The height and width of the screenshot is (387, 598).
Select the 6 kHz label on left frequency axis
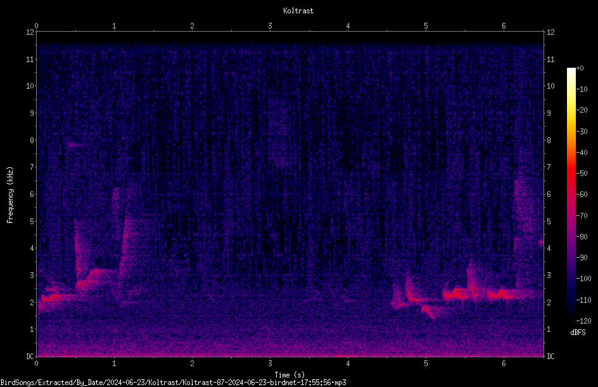31,194
